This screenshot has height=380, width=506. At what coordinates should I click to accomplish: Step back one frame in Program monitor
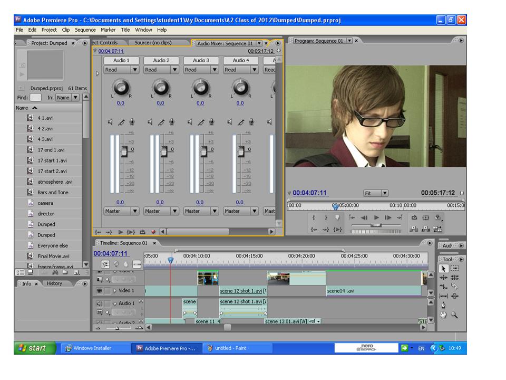[x=364, y=218]
